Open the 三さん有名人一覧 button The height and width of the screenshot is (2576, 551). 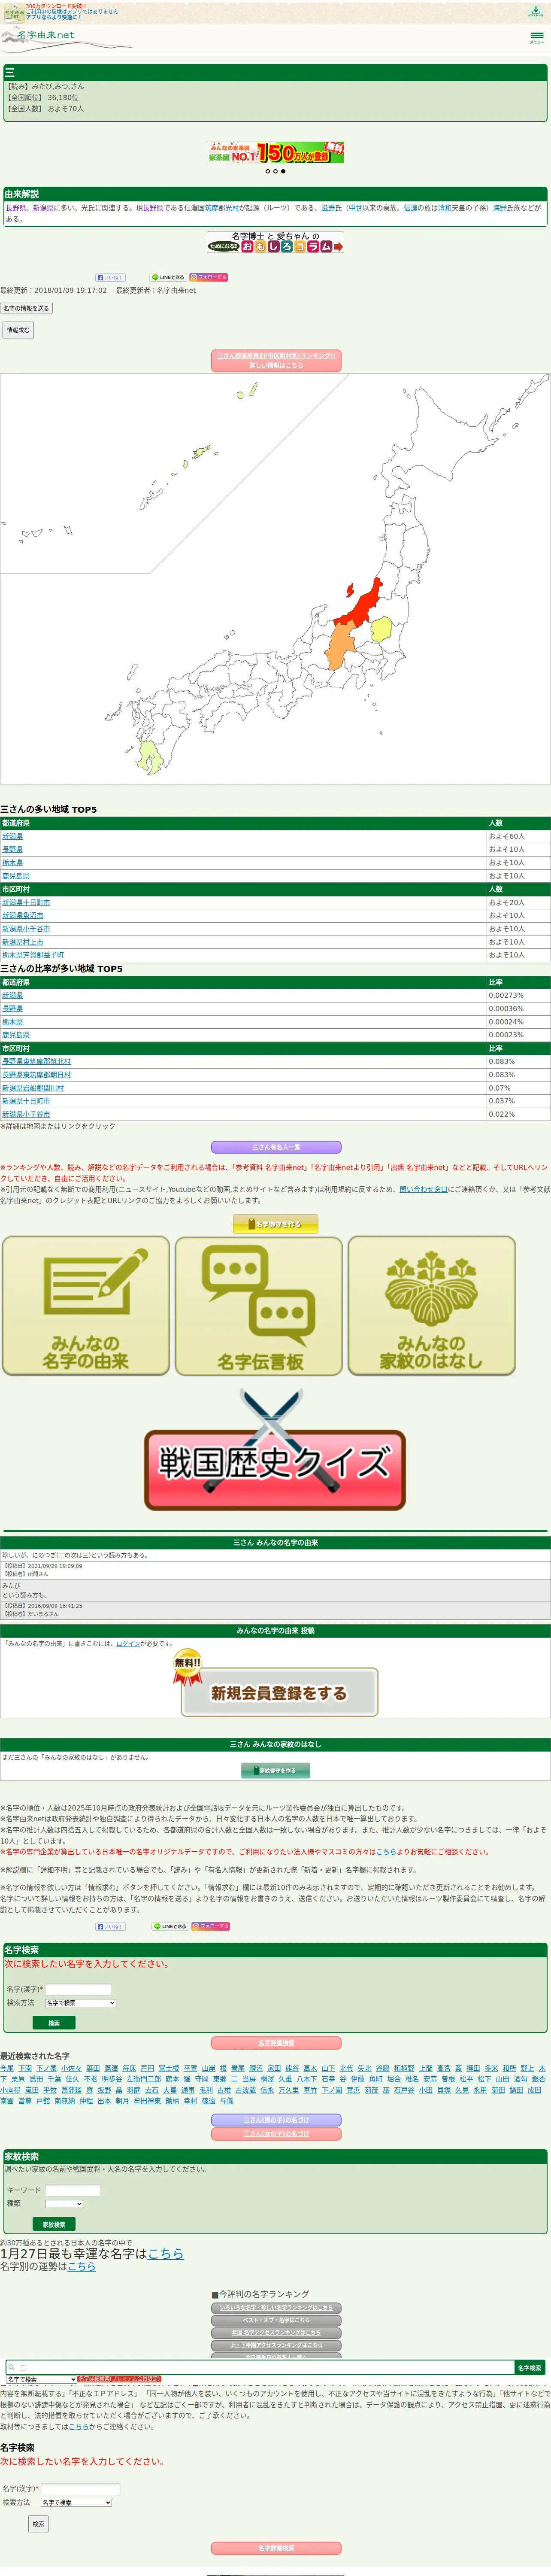coord(276,1147)
